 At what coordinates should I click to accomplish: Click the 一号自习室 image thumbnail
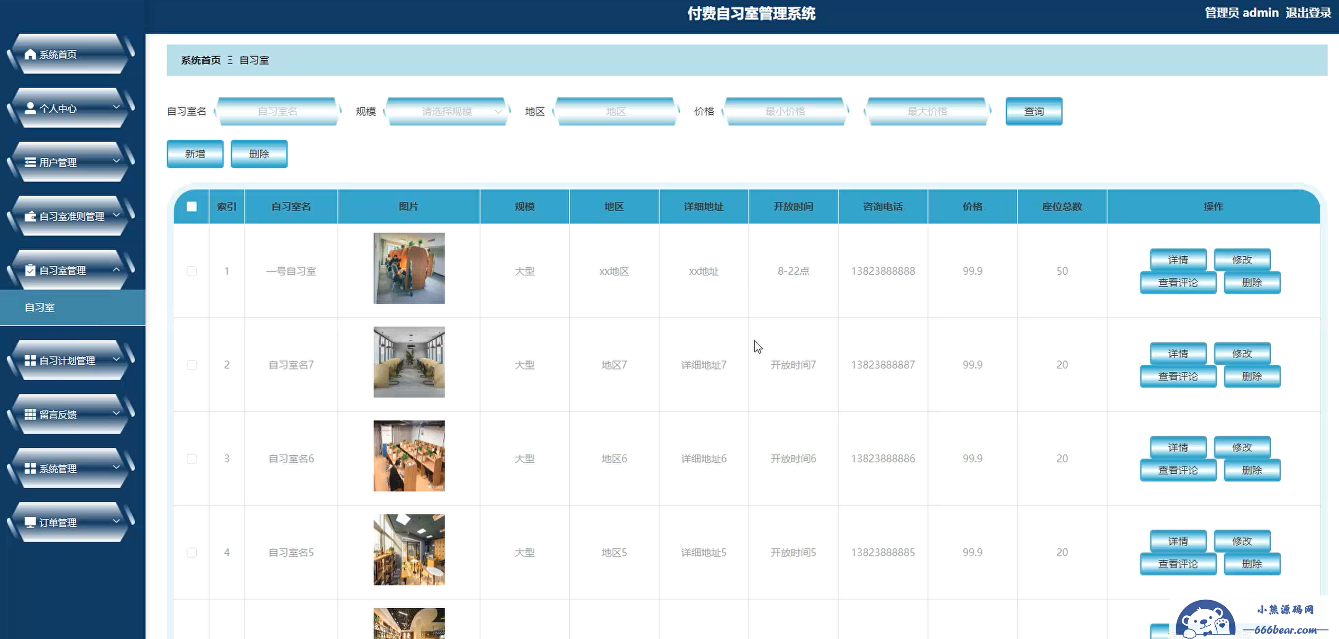[409, 268]
